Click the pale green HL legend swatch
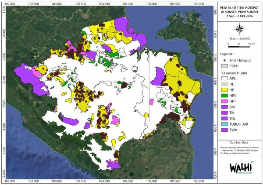 pyautogui.click(x=224, y=84)
